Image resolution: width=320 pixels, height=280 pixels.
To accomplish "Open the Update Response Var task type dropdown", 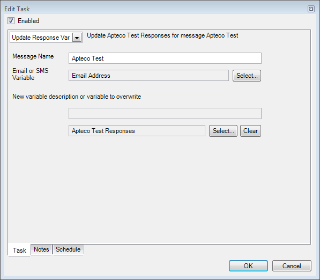I will [77, 38].
